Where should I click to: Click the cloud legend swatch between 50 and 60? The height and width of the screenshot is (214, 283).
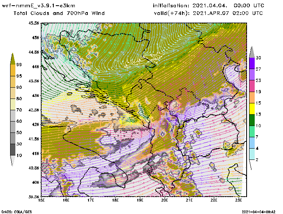(x=13, y=127)
